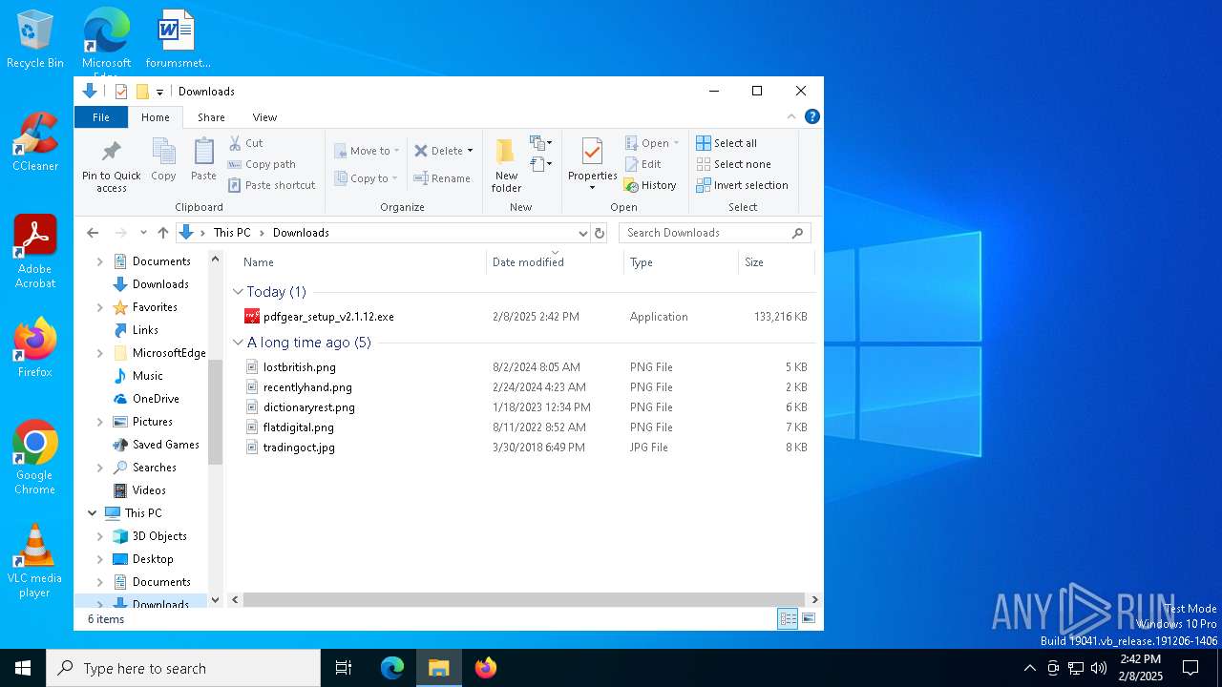Viewport: 1222px width, 687px height.
Task: Expand Pictures in navigation tree
Action: (100, 422)
